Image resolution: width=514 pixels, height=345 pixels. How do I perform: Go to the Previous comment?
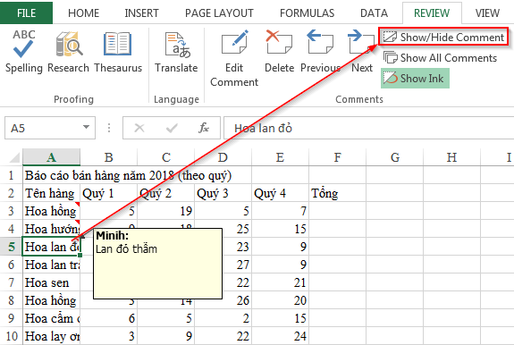320,52
